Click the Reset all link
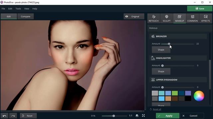 pyautogui.click(x=157, y=109)
